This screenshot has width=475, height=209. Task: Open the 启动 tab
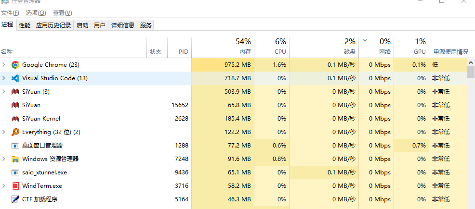[x=82, y=25]
